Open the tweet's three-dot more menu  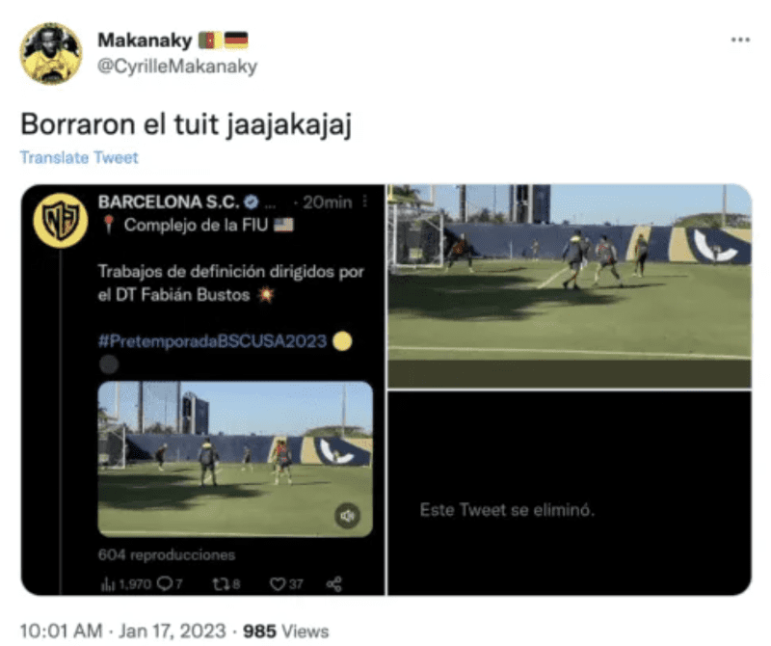[x=740, y=40]
